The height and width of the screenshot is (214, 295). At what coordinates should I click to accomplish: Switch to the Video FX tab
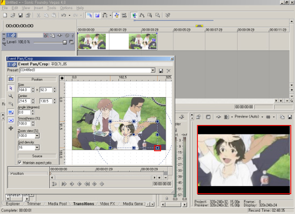[x=107, y=204]
